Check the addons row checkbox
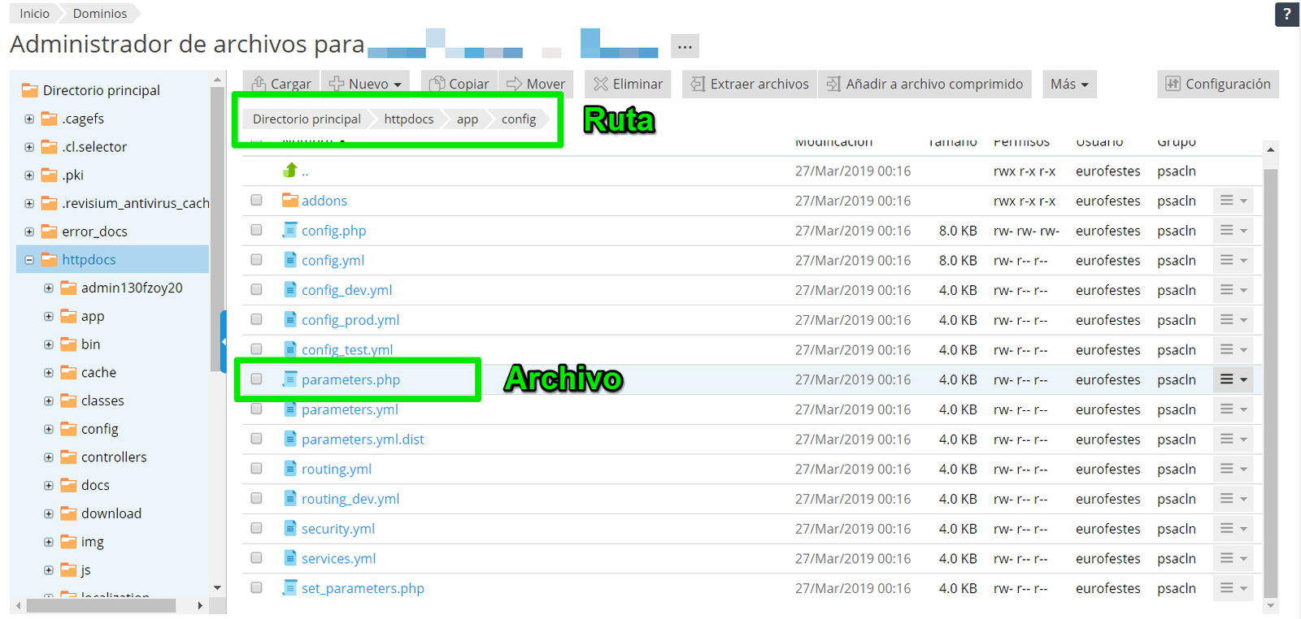Screen dimensions: 1301x619 pyautogui.click(x=256, y=200)
